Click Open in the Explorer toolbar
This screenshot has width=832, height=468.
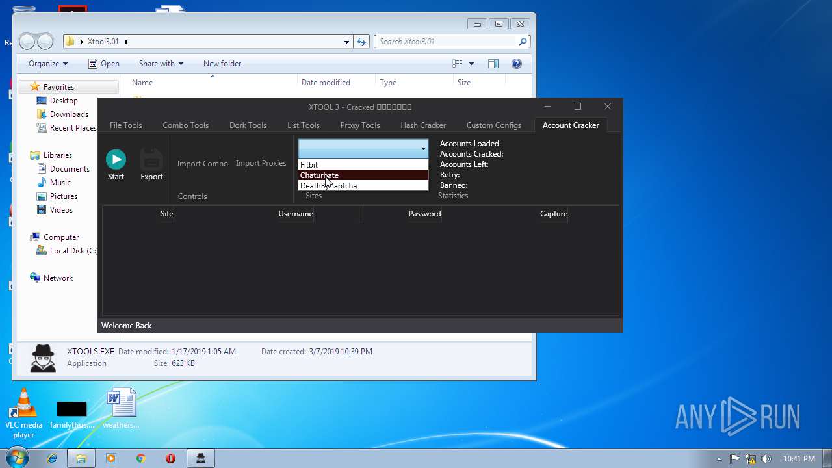coord(104,64)
